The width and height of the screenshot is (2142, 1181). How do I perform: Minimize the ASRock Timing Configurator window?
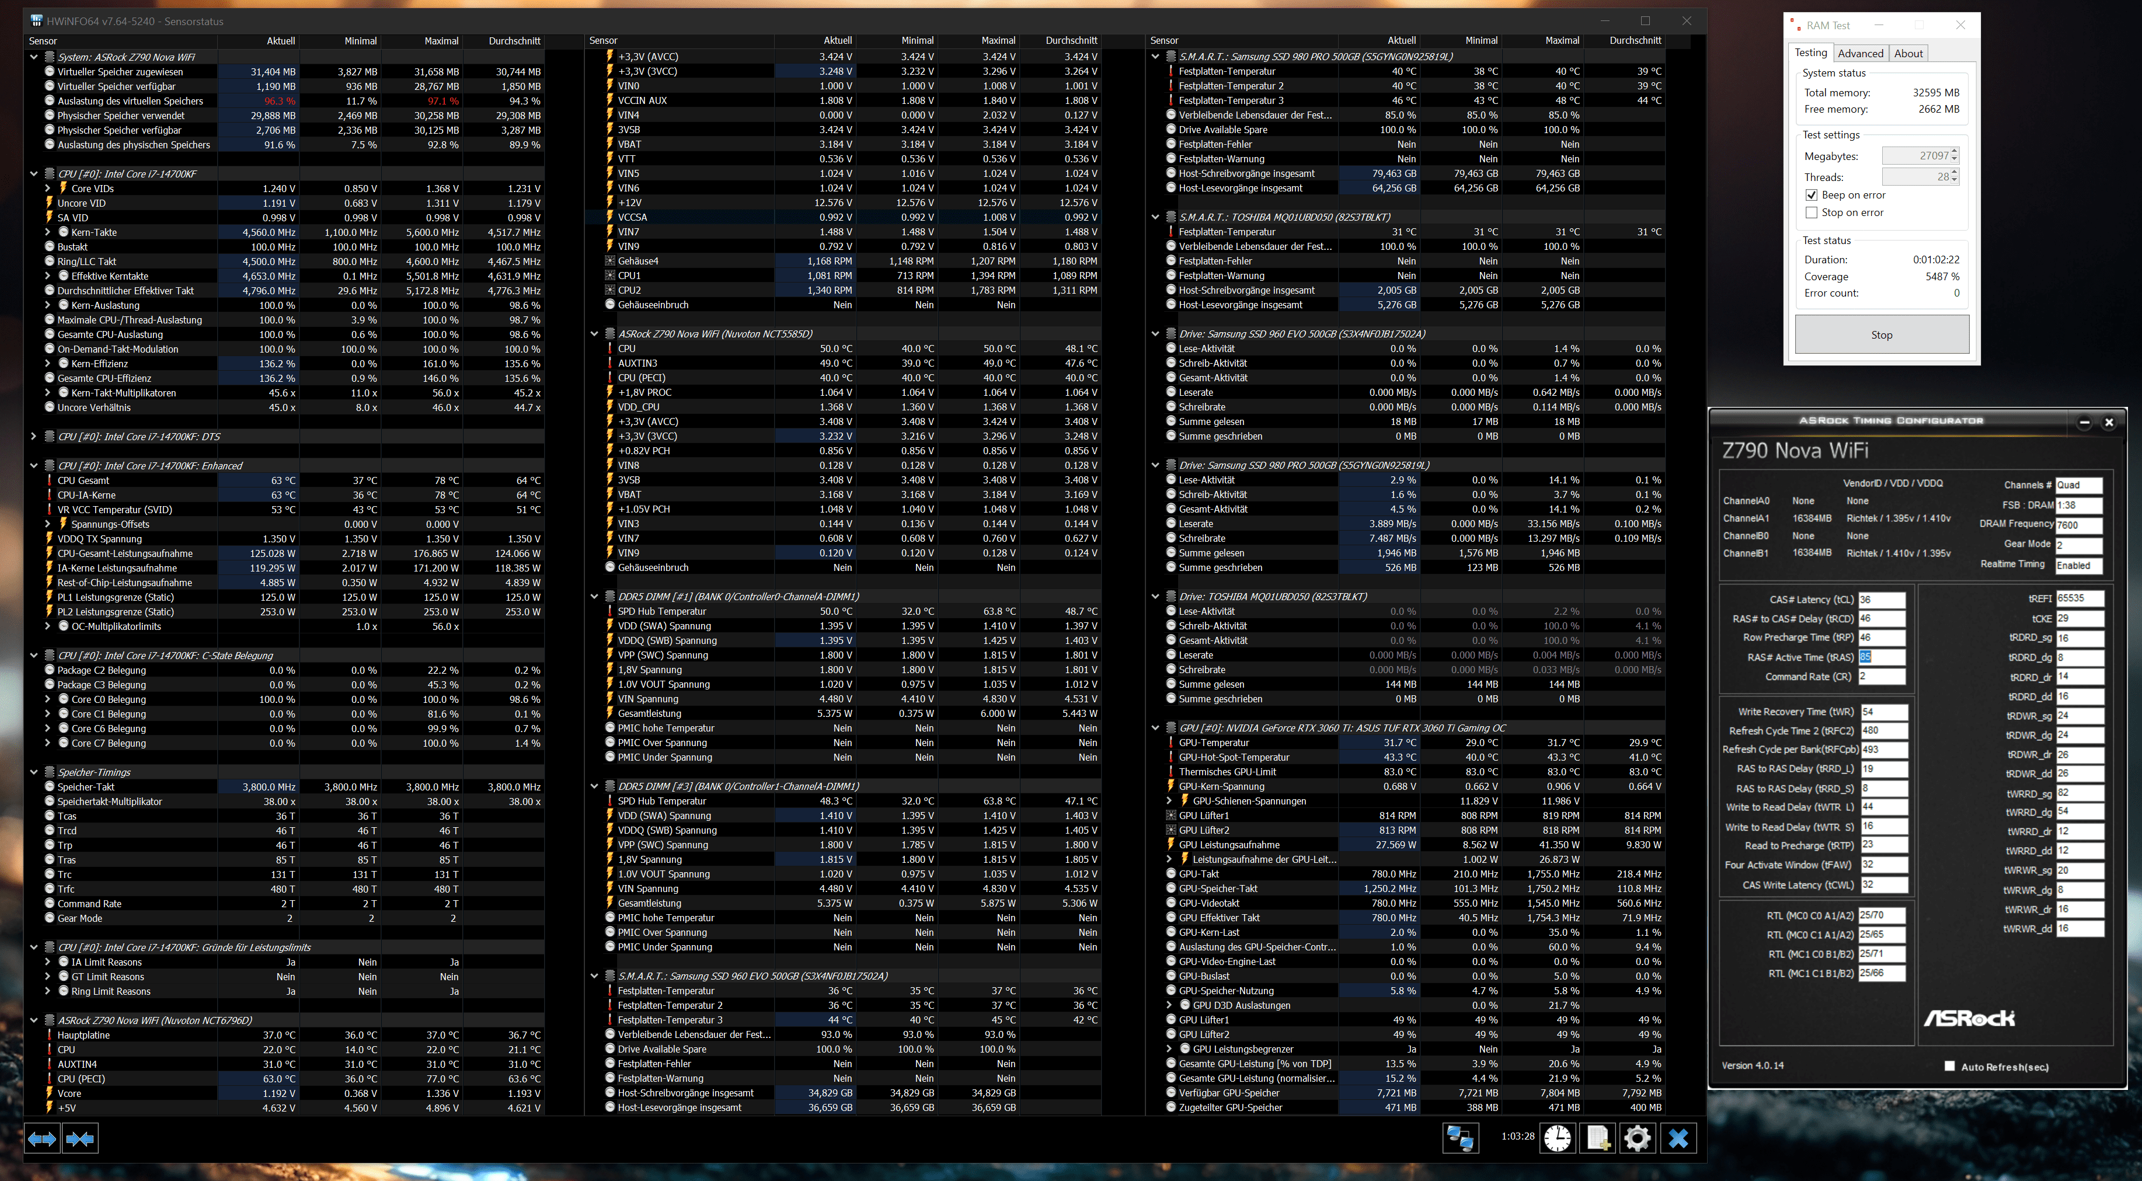pyautogui.click(x=2084, y=421)
